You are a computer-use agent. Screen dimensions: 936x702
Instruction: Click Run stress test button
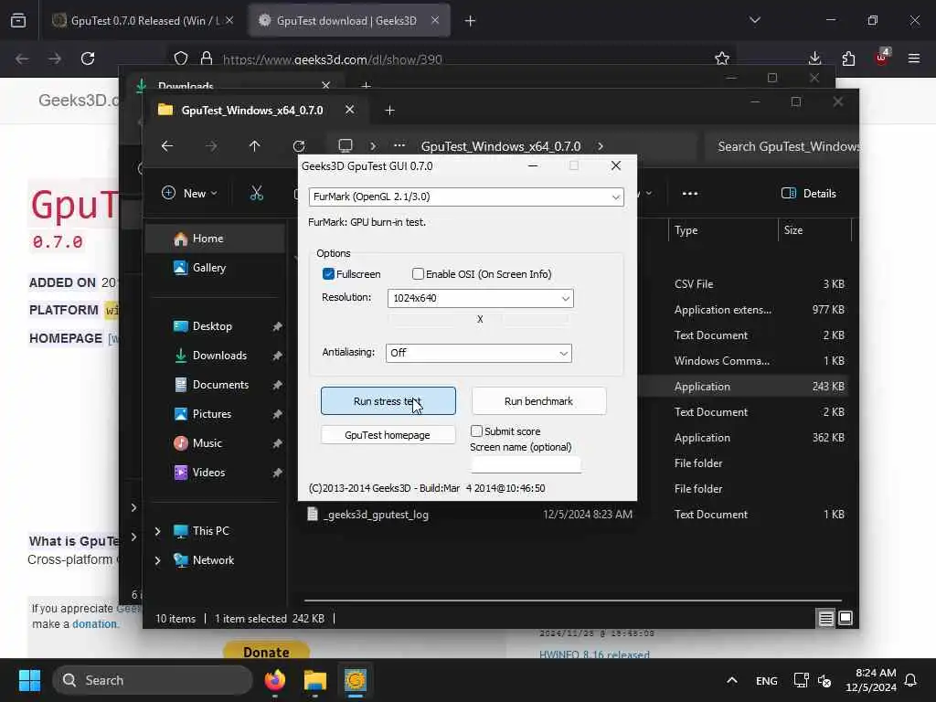pyautogui.click(x=388, y=401)
